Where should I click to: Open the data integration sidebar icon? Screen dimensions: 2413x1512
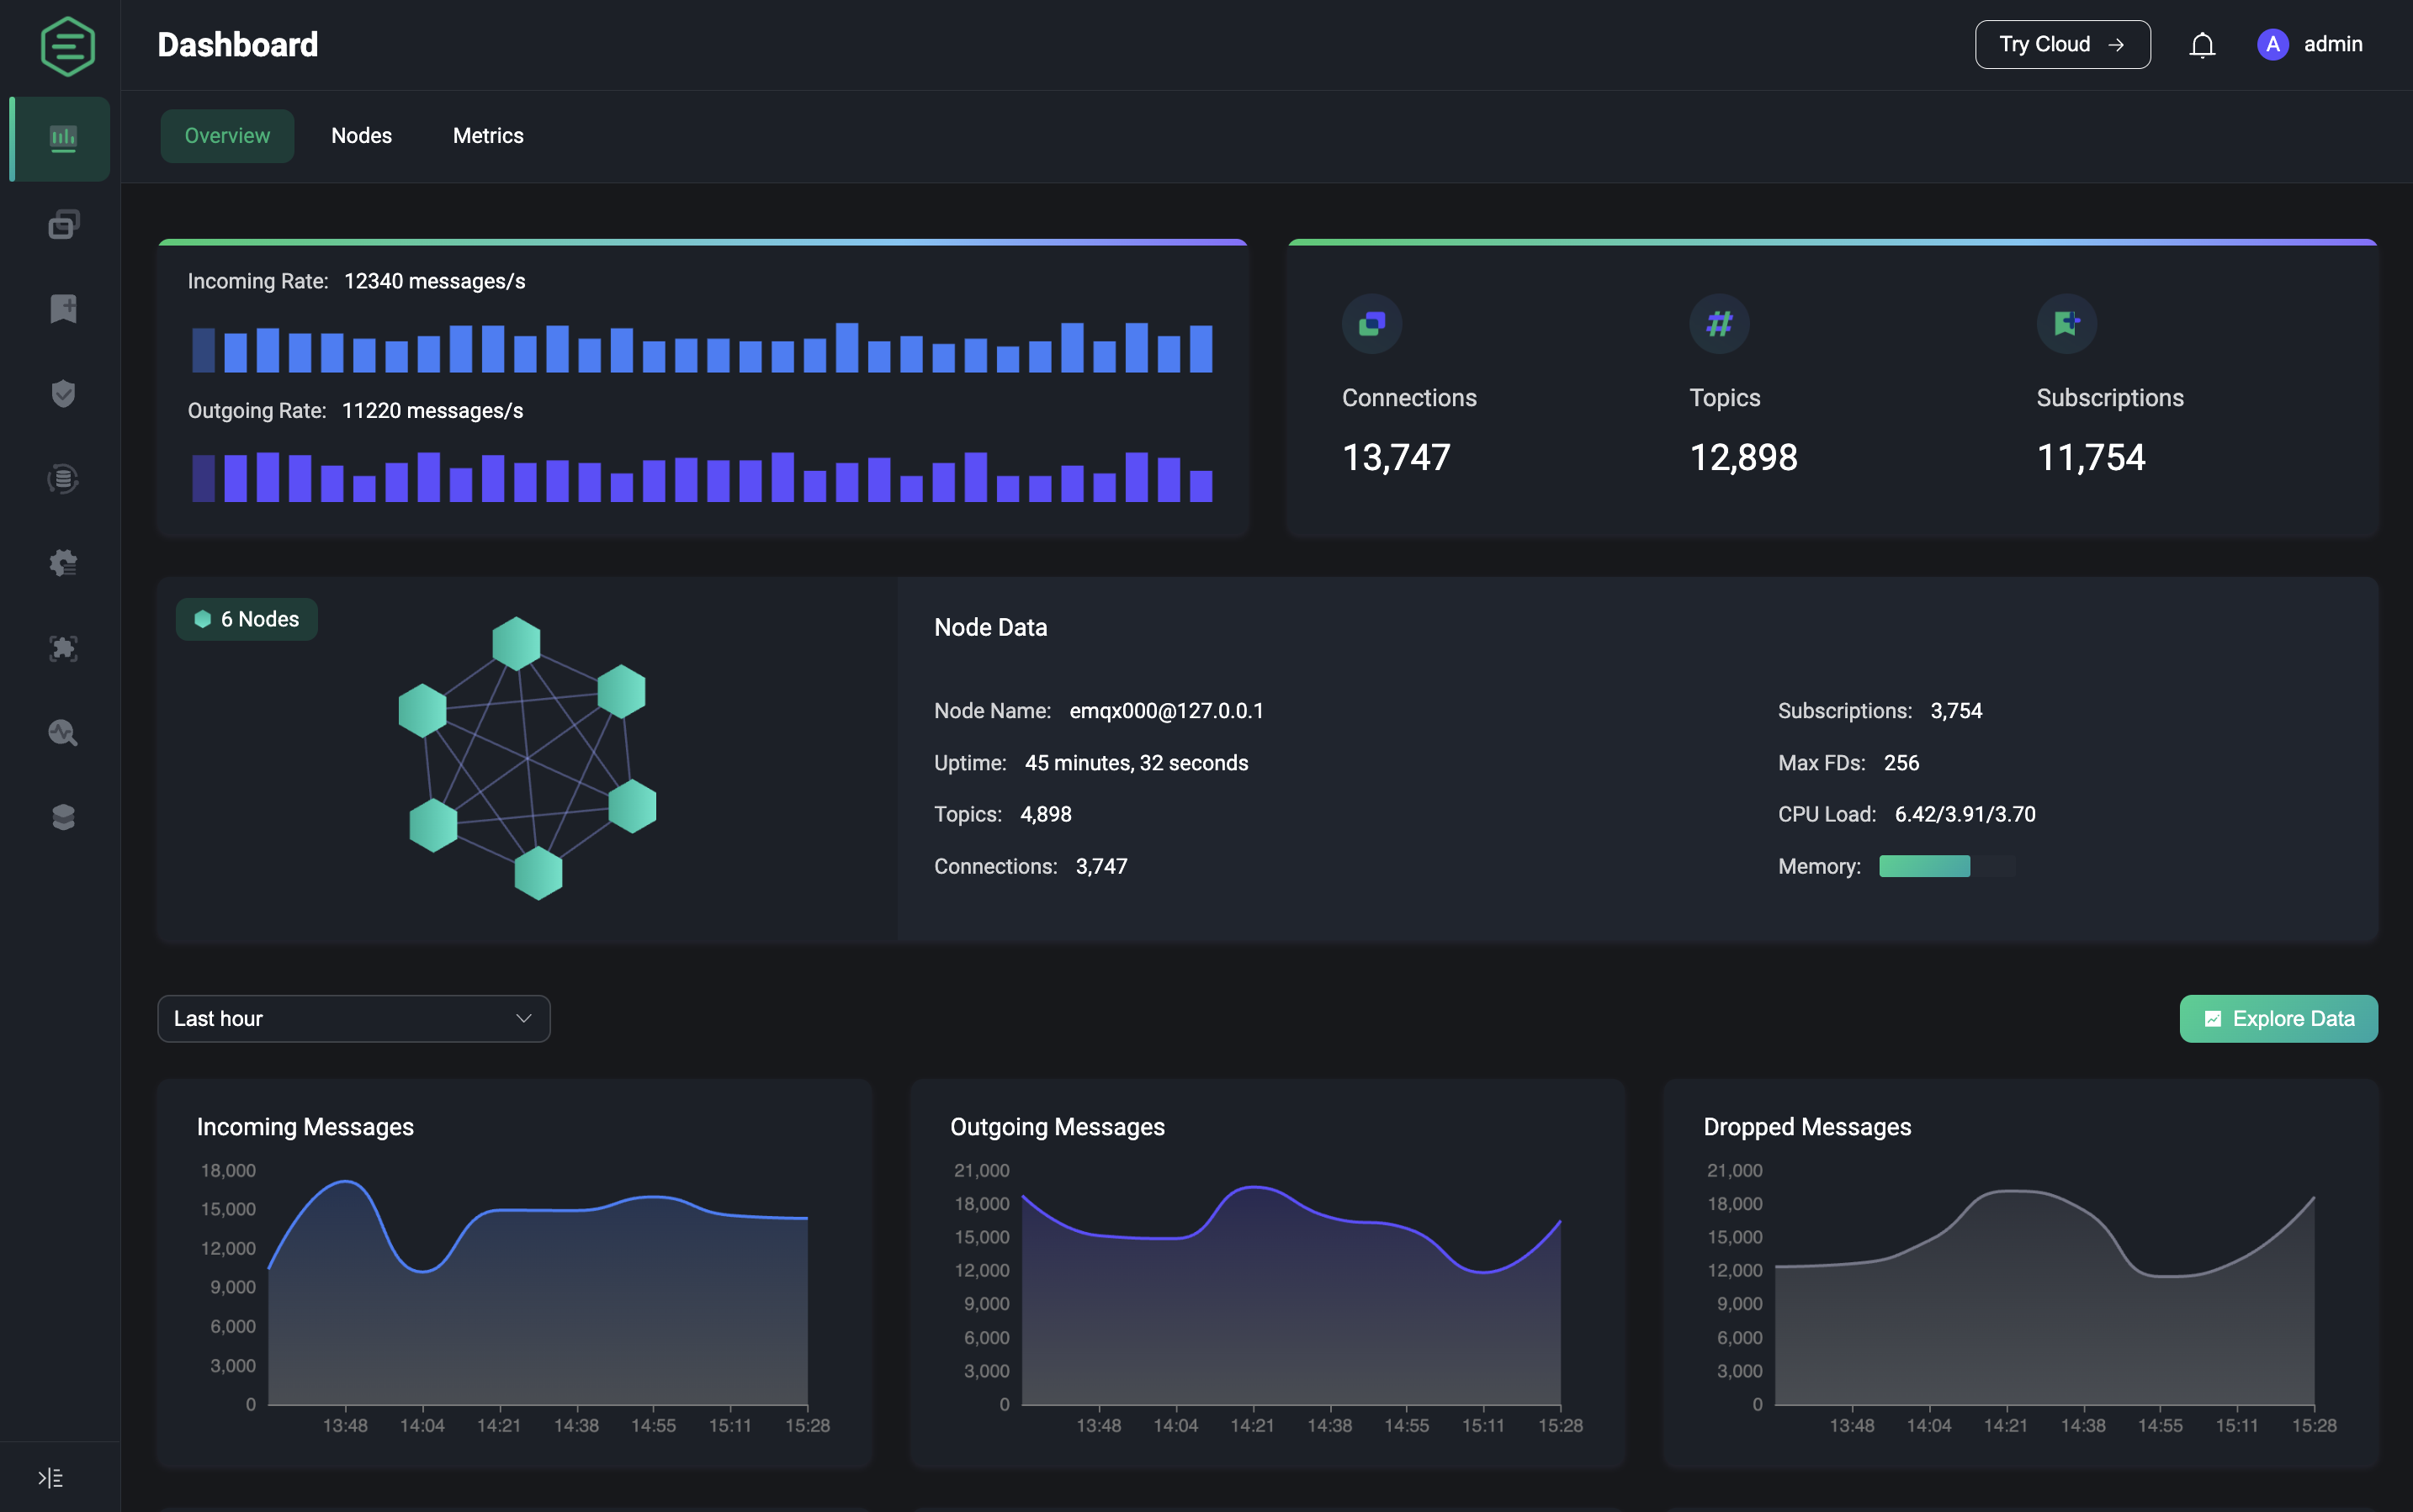(x=63, y=479)
